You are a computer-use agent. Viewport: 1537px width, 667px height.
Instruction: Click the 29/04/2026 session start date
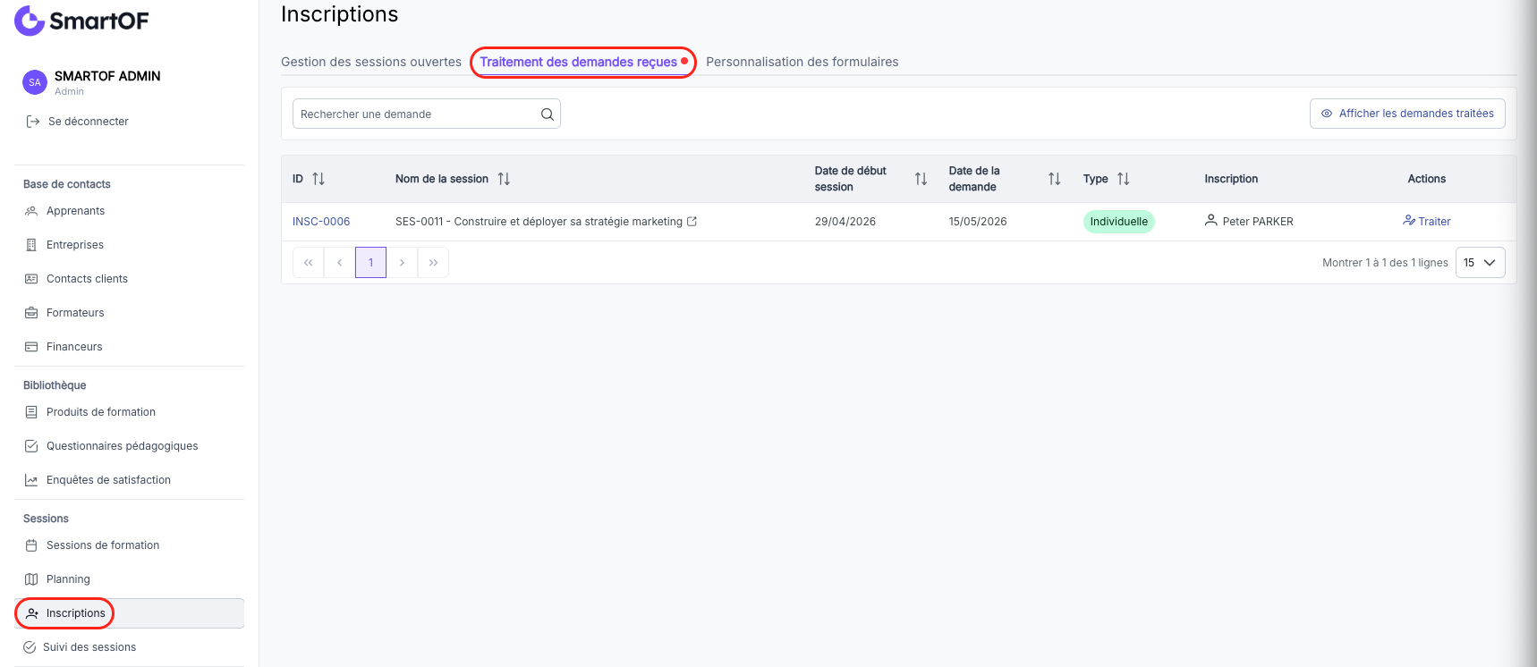point(845,222)
